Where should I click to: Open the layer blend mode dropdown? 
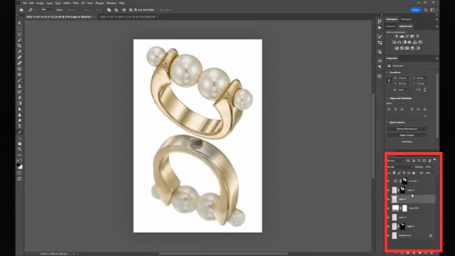(400, 167)
